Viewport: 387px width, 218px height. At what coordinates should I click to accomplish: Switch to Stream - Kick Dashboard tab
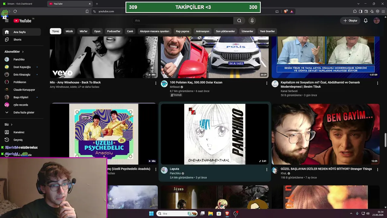[23, 4]
